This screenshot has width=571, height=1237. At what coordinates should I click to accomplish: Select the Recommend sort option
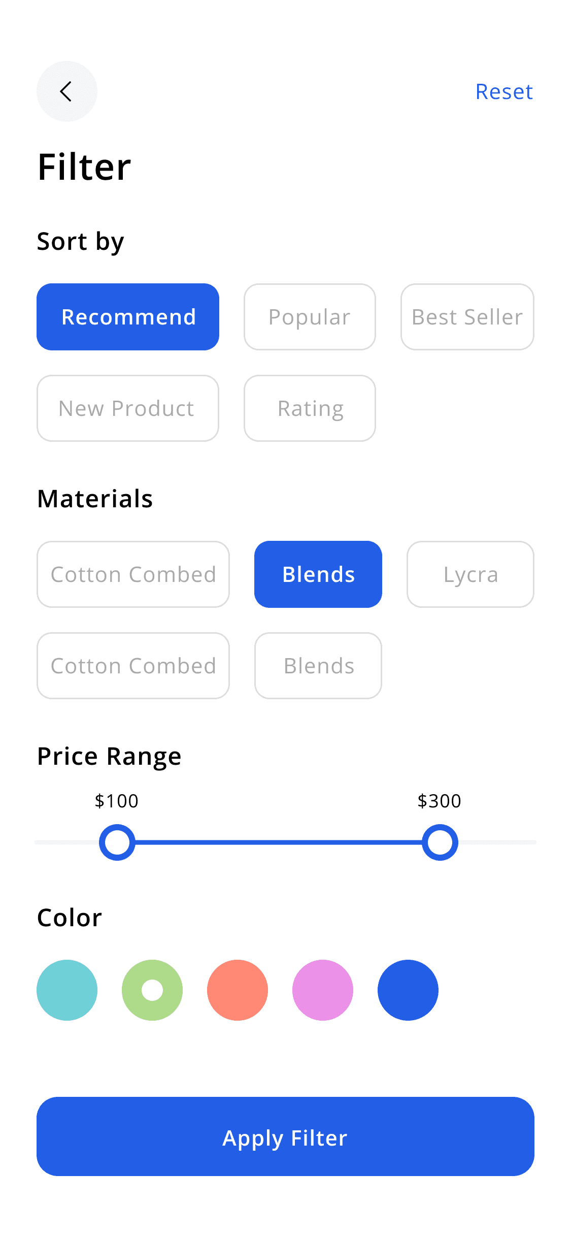point(128,317)
